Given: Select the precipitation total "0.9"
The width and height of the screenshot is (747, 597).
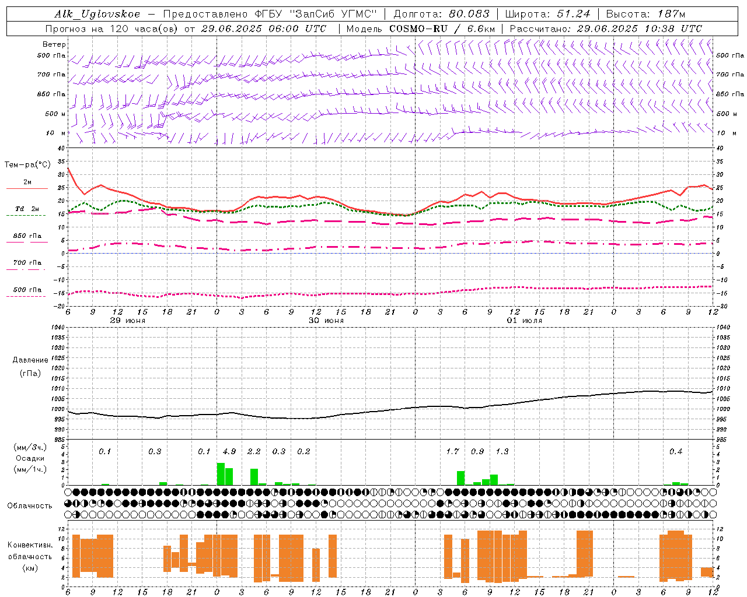Looking at the screenshot, I should 477,451.
